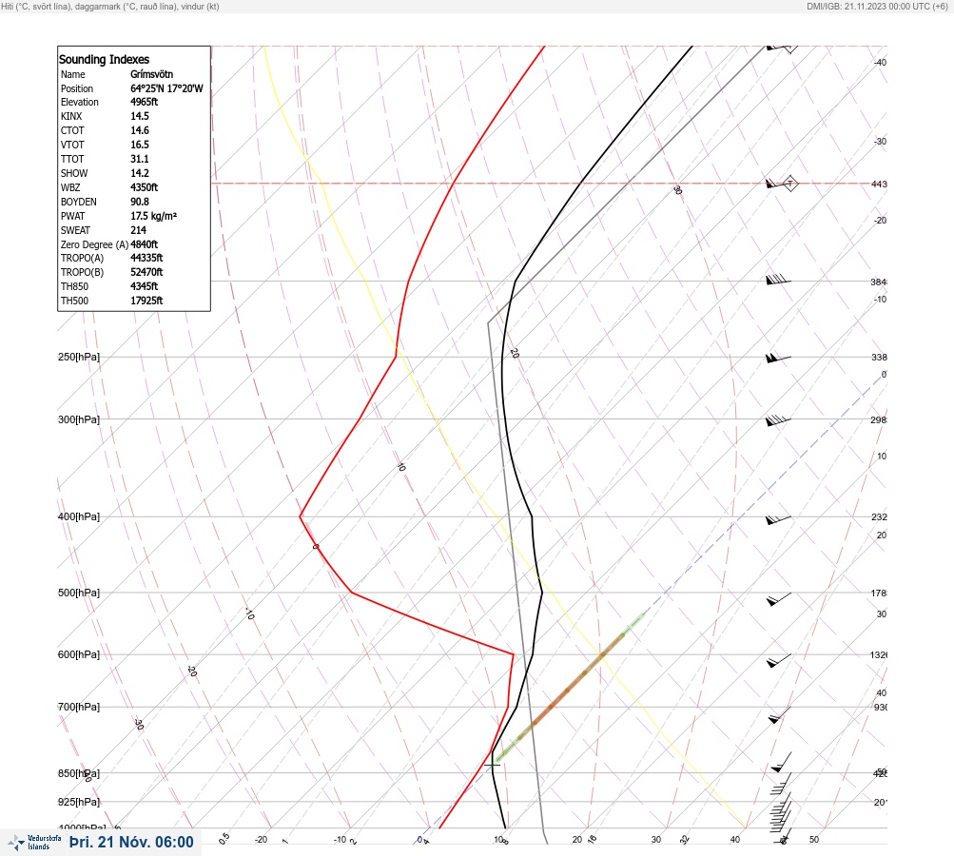This screenshot has width=954, height=856.
Task: Click the 500[hPa] pressure label
Action: point(79,593)
